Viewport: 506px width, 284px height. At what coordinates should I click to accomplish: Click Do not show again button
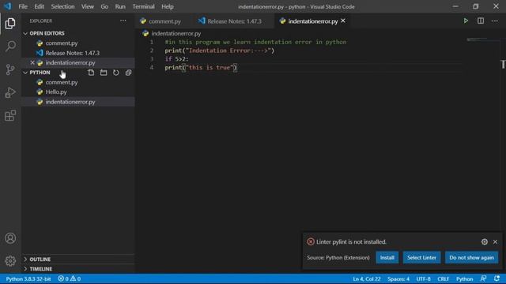[471, 258]
